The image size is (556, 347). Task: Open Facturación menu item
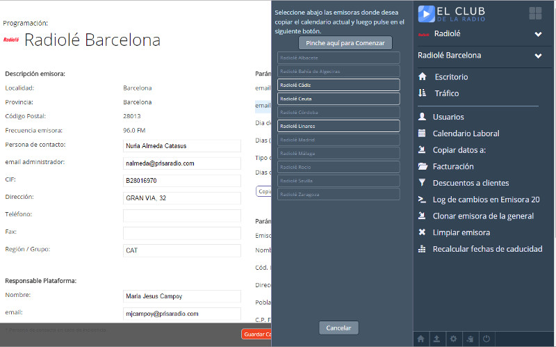pyautogui.click(x=453, y=166)
